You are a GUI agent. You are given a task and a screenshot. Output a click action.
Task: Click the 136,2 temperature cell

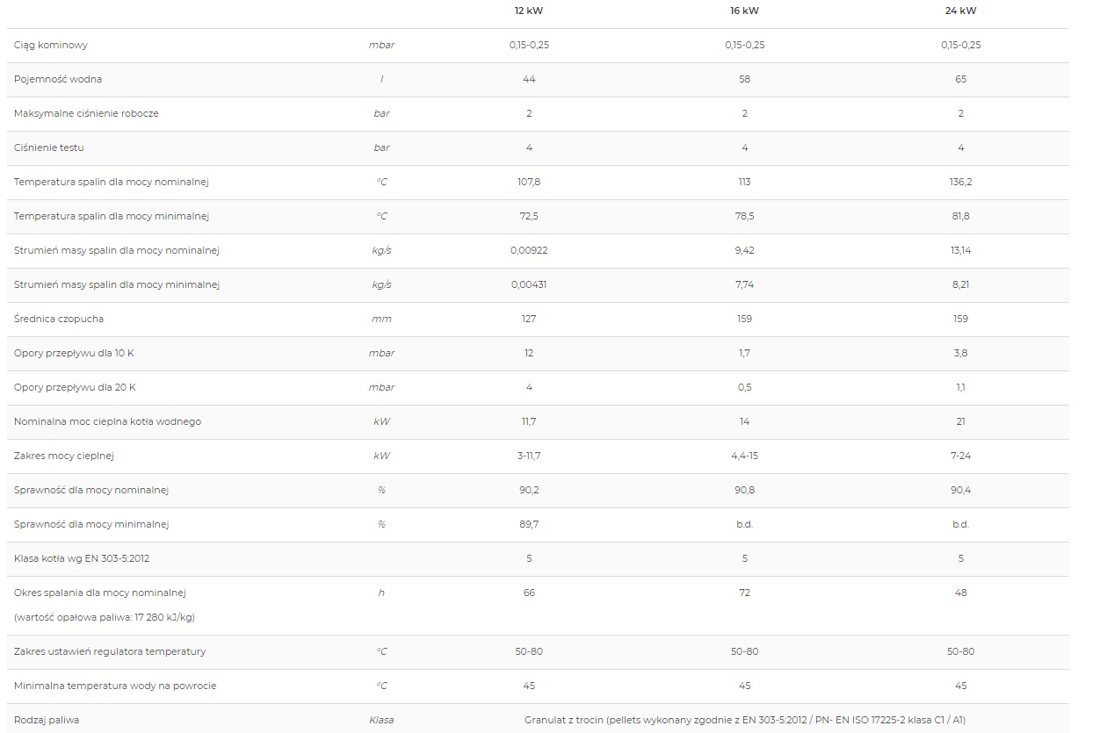960,182
